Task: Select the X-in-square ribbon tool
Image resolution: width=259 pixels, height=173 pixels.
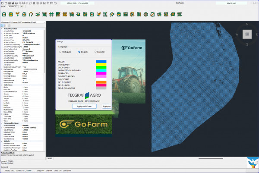Action: click(132, 14)
